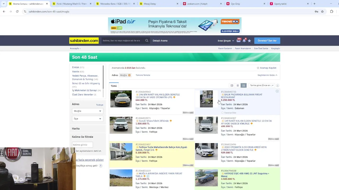The width and height of the screenshot is (339, 190).
Task: Select the Tümü results tab
Action: click(114, 86)
